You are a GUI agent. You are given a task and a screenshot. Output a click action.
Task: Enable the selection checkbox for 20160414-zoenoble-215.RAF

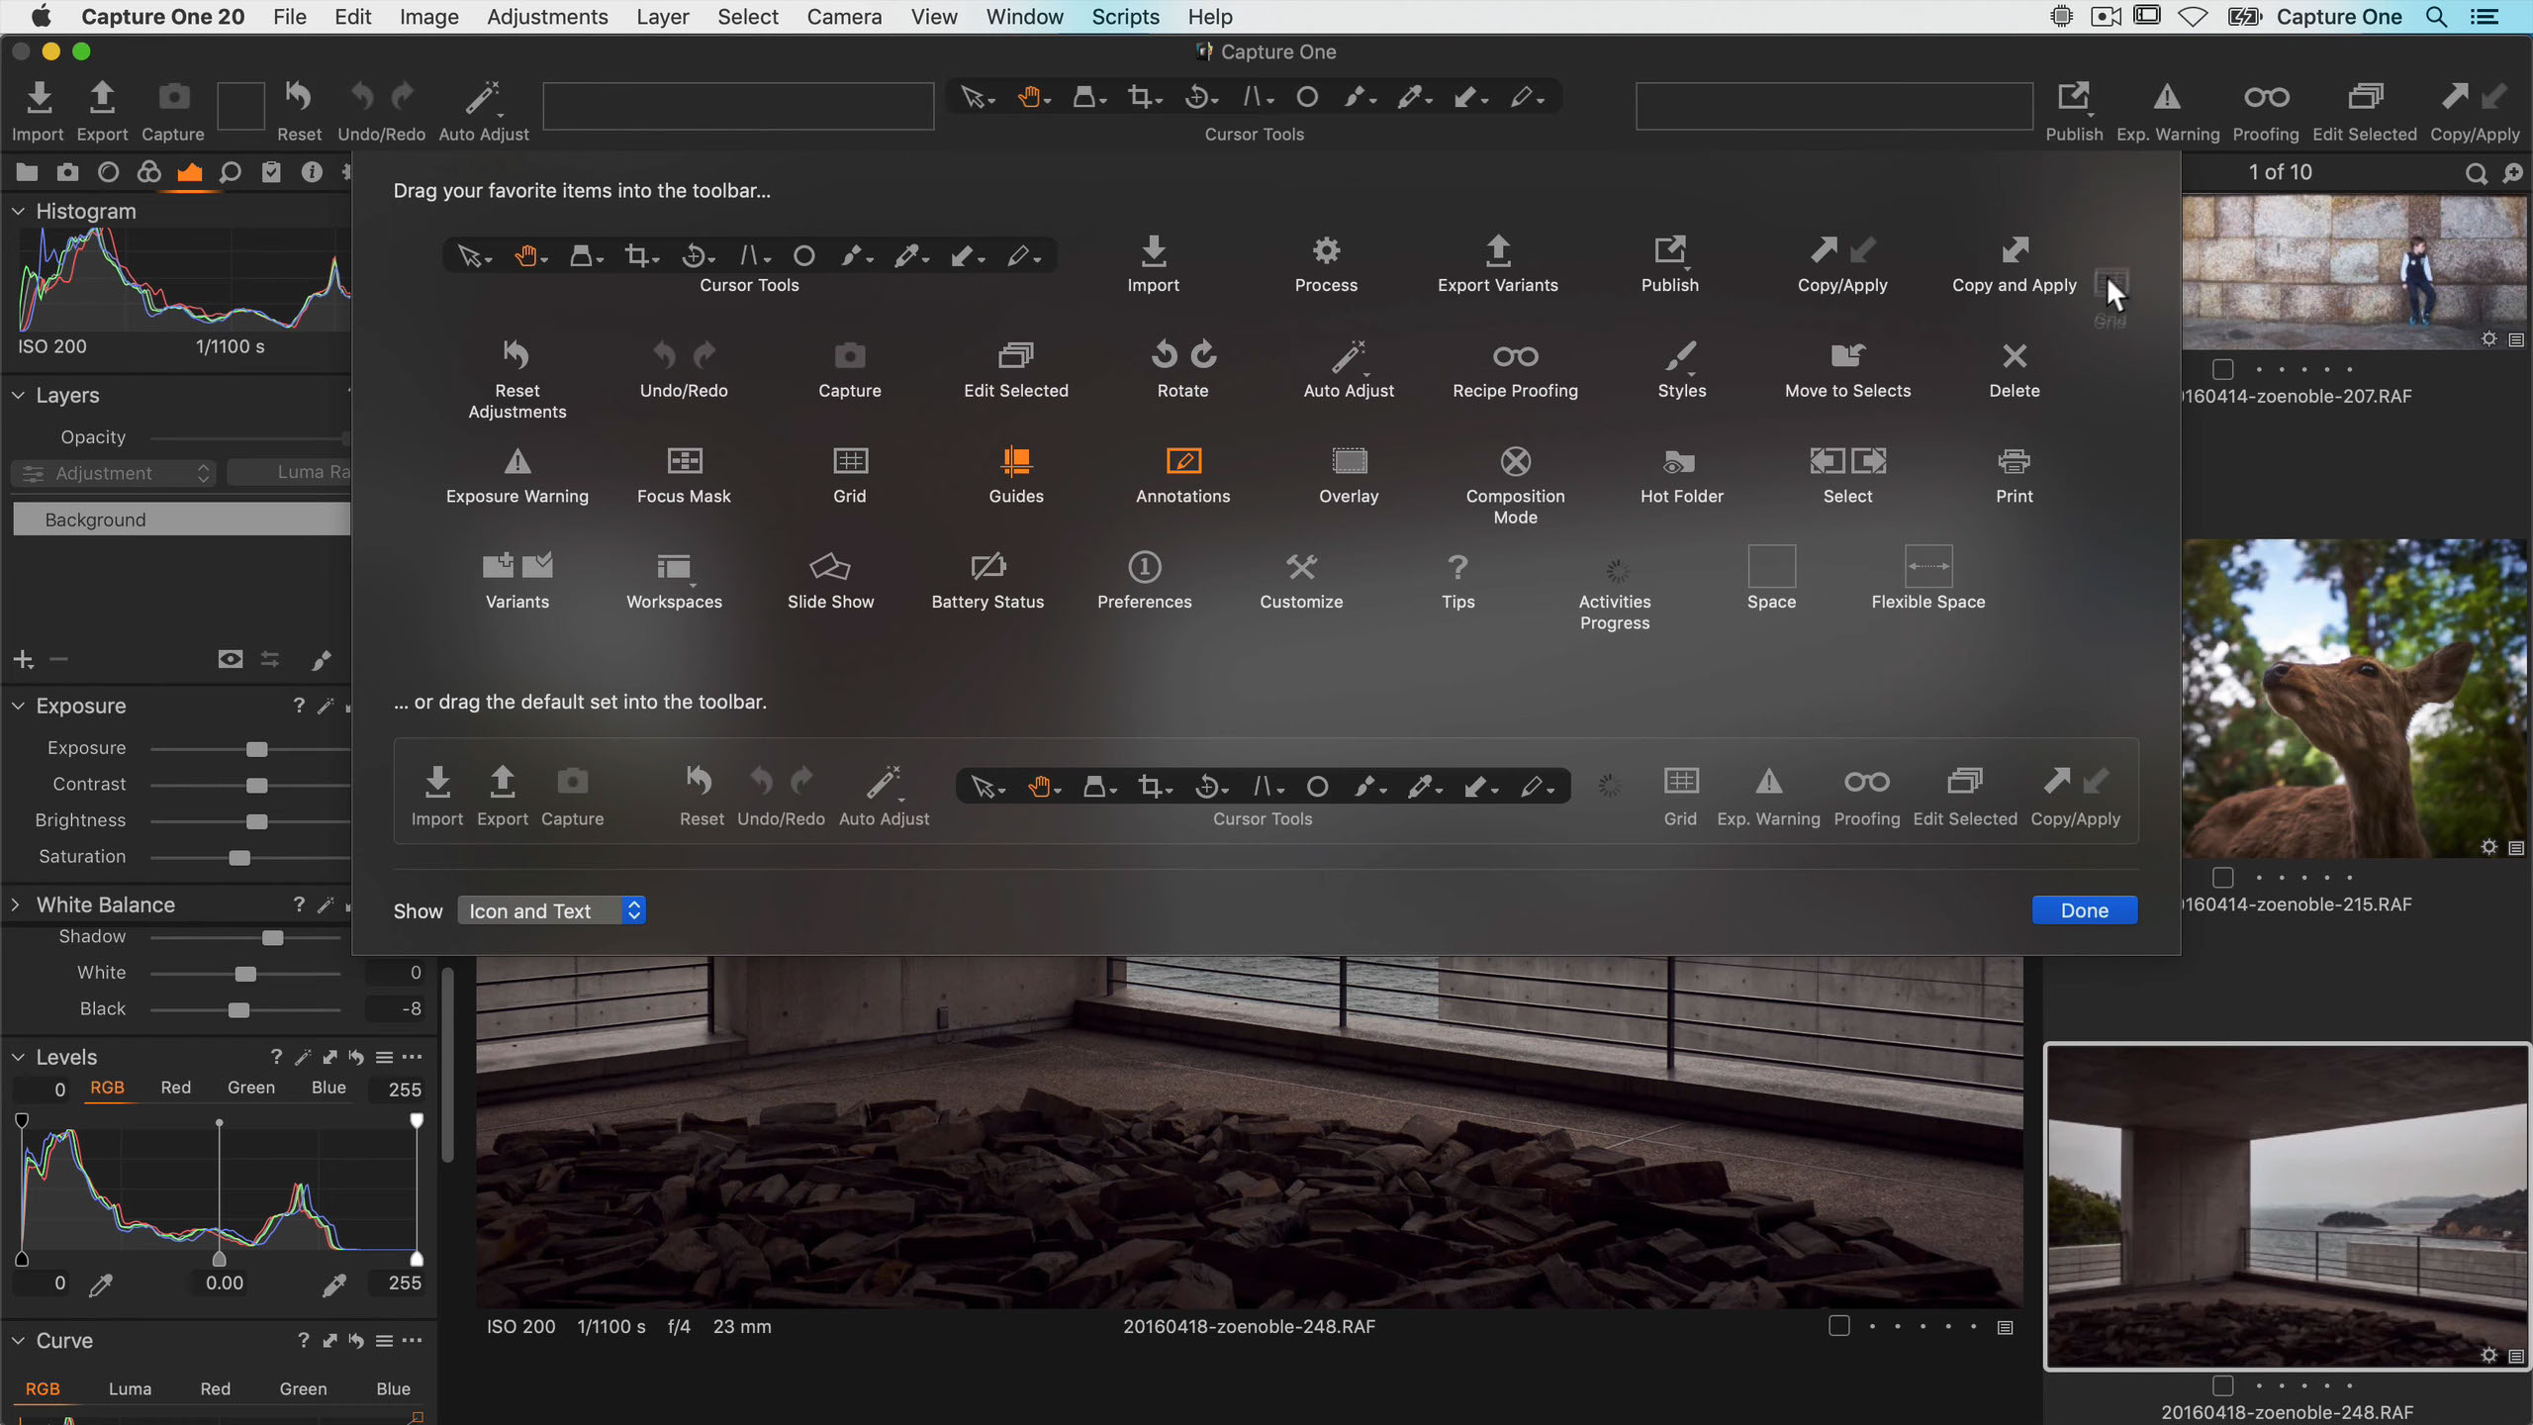tap(2223, 877)
